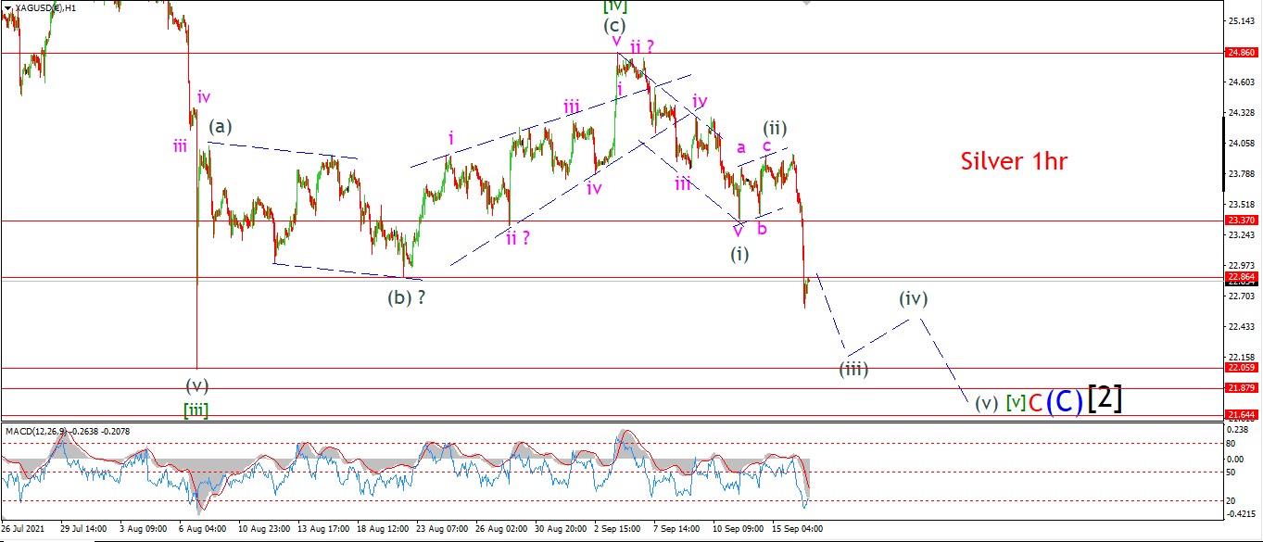Image resolution: width=1263 pixels, height=542 pixels.
Task: Select the black [2] wave label
Action: point(1105,397)
